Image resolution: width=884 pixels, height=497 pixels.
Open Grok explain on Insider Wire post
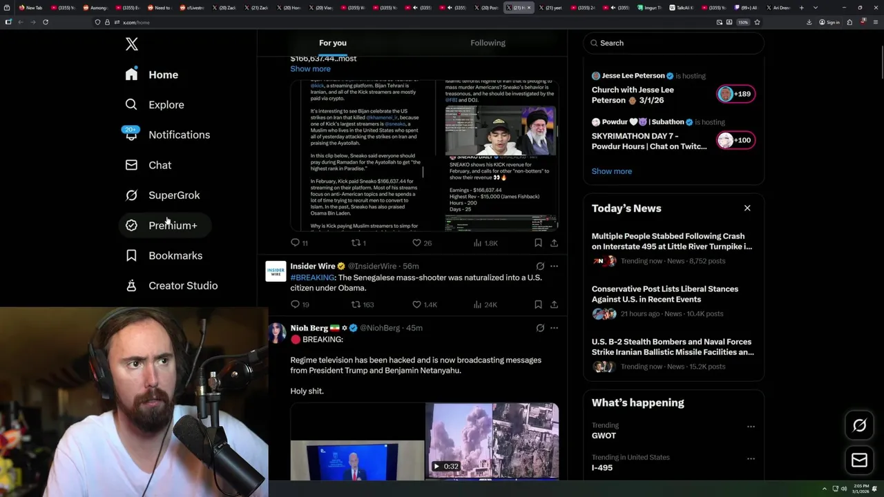[x=540, y=266]
